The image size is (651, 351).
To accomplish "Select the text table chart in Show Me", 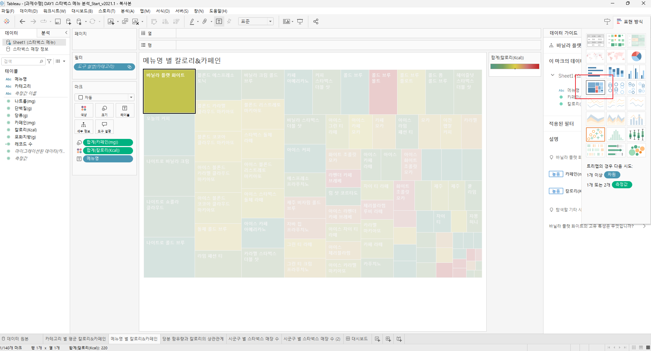I will [x=596, y=41].
